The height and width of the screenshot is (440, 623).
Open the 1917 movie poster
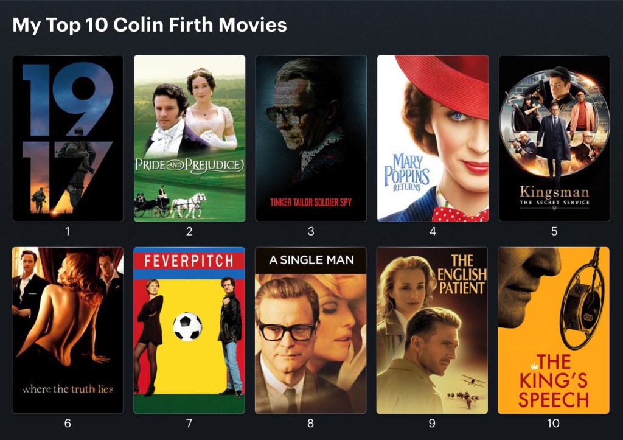click(68, 138)
